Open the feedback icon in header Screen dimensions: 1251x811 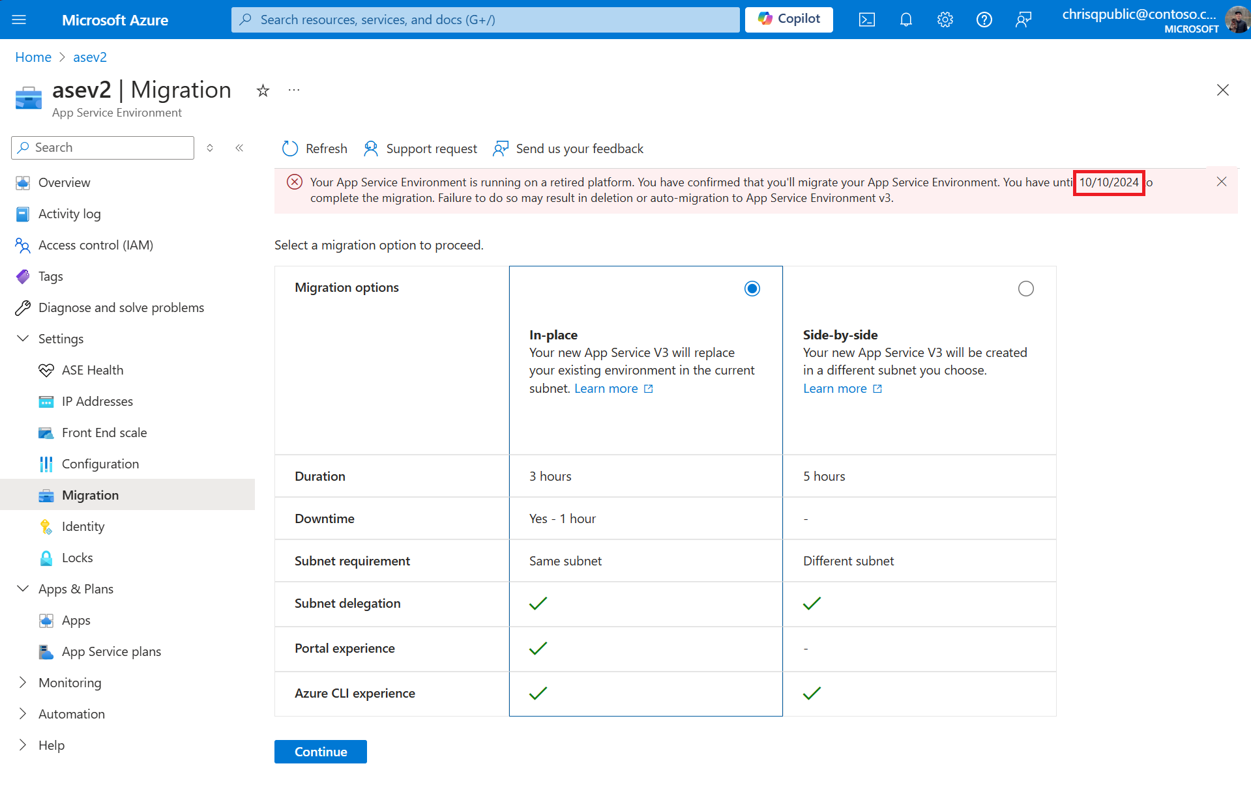click(x=1023, y=20)
